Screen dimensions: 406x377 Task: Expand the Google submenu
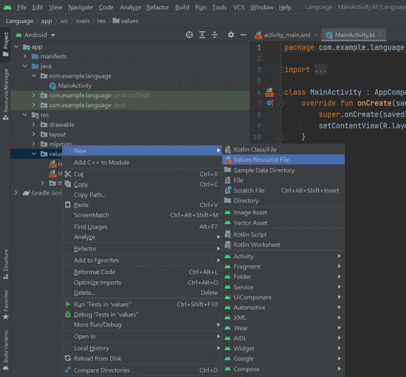tap(283, 359)
